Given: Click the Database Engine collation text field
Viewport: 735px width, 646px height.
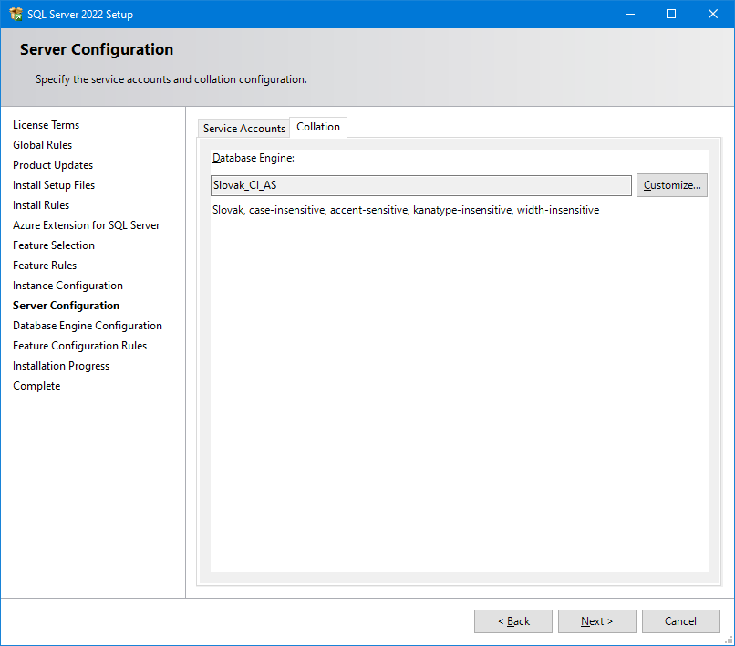Looking at the screenshot, I should tap(420, 185).
